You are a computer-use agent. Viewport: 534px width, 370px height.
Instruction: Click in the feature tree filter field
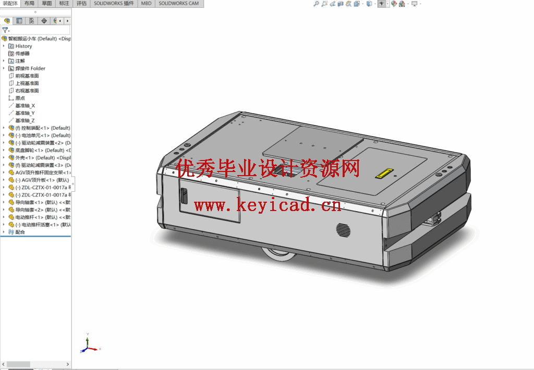point(40,30)
